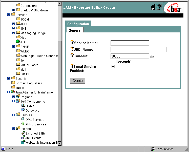This screenshot has height=152, width=189.
Task: Click the Create button
Action: tap(78, 81)
